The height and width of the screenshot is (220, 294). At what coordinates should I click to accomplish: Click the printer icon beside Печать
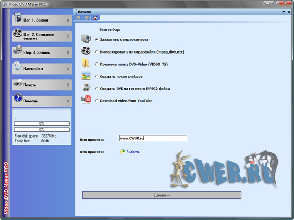pyautogui.click(x=18, y=82)
